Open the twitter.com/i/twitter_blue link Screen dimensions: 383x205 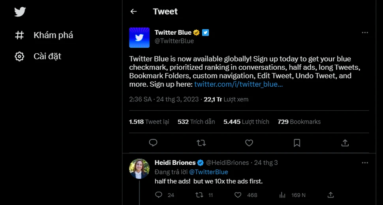tap(238, 84)
